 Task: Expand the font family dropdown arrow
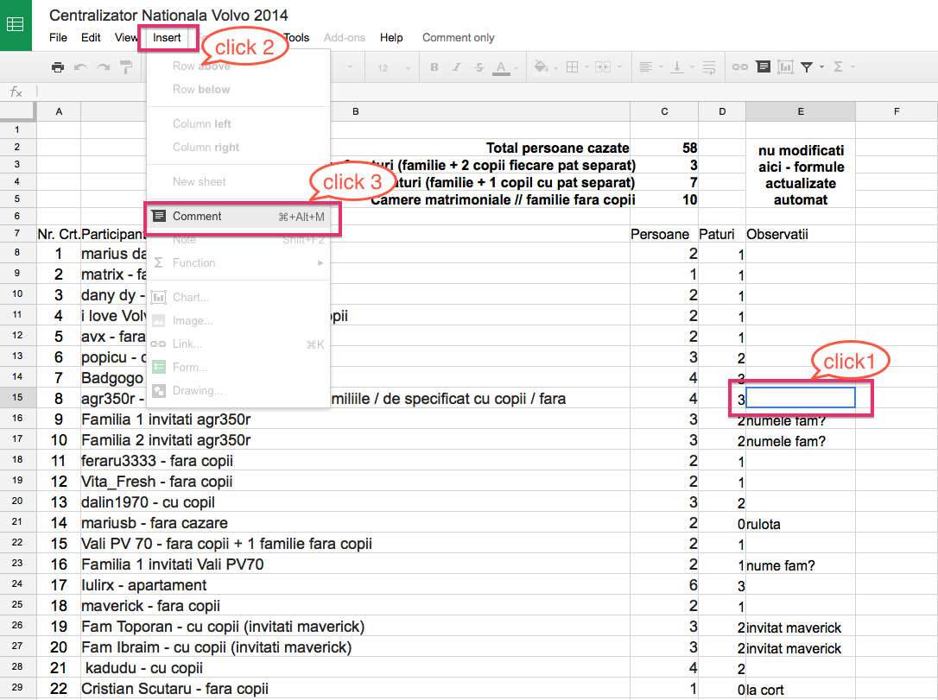(x=350, y=67)
